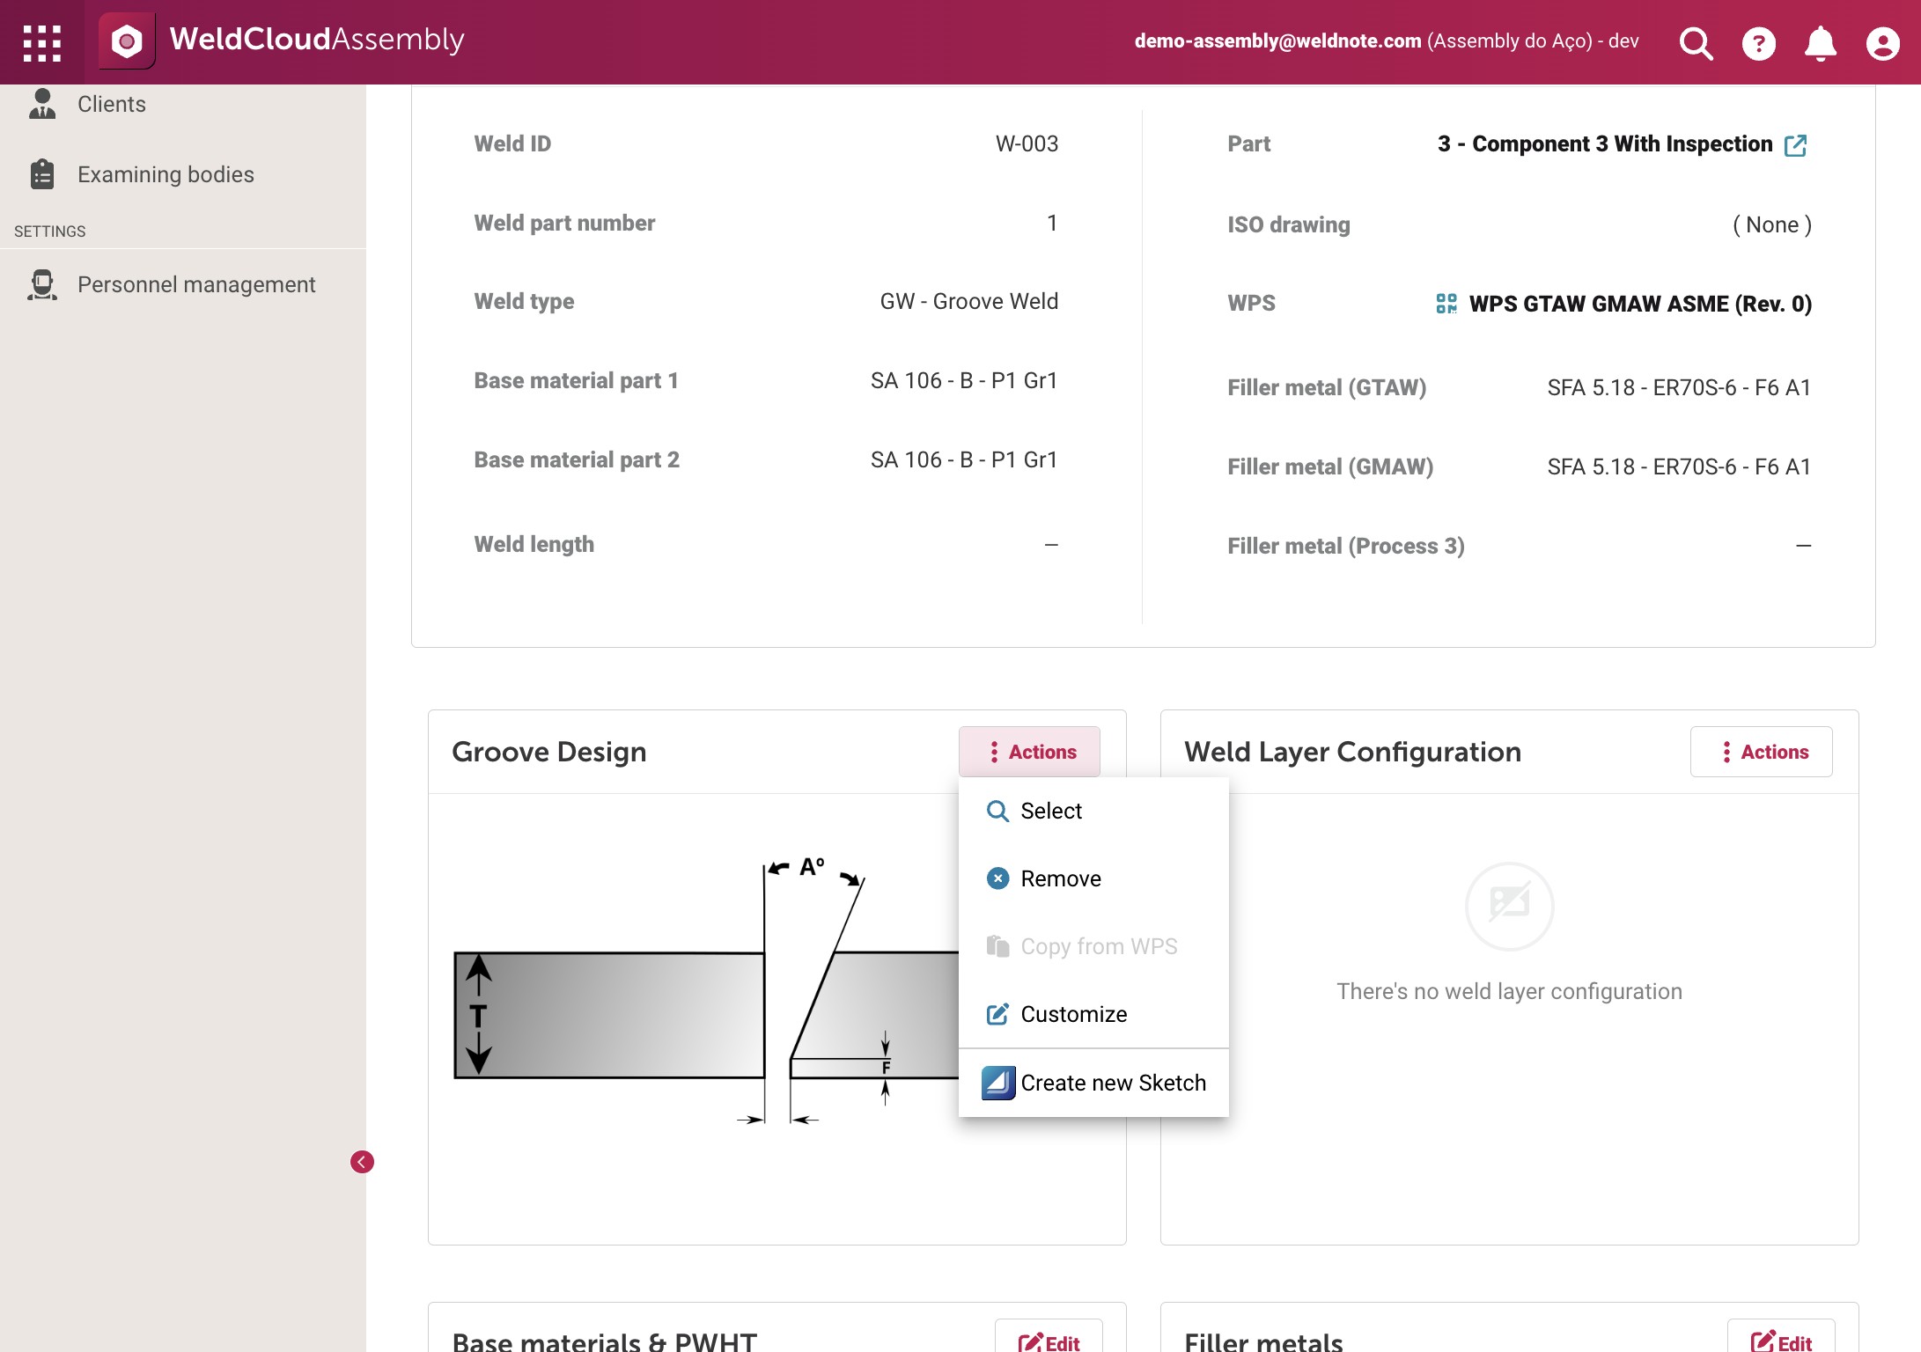Click the Create new Sketch app icon
The width and height of the screenshot is (1921, 1352).
(x=998, y=1083)
